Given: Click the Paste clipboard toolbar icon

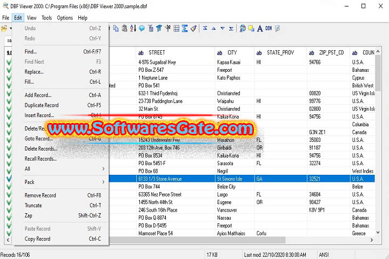Looking at the screenshot, I should [125, 29].
